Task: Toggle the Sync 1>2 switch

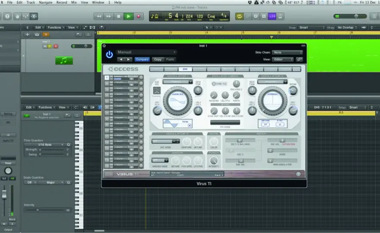Action: pyautogui.click(x=214, y=84)
